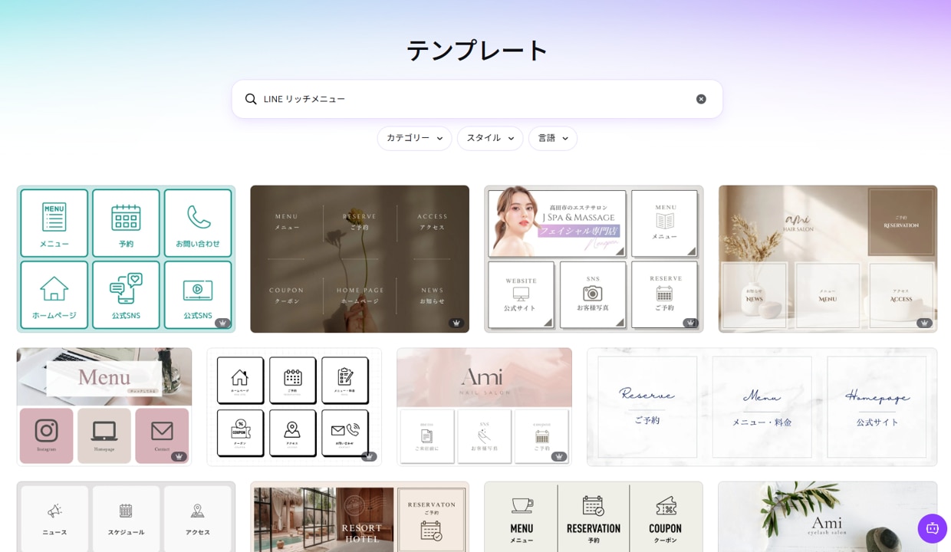Open the Resort Hotel template
Viewport: 951px width, 552px height.
click(x=360, y=517)
